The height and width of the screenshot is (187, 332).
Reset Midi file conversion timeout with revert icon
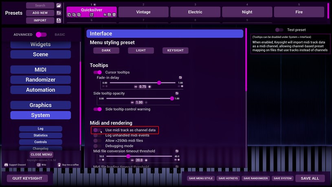[x=177, y=151]
